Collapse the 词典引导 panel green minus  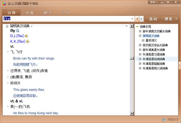tap(137, 26)
